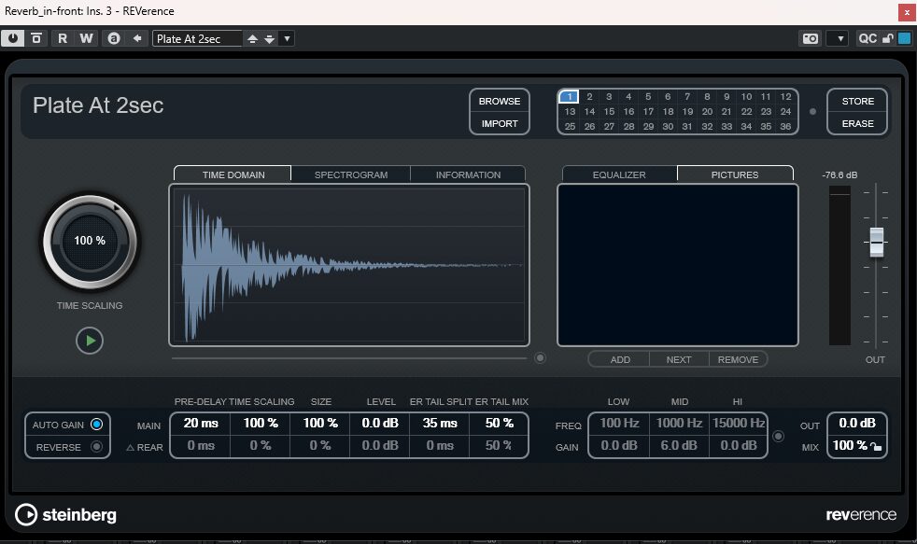
Task: Click the ADD picture button
Action: 620,359
